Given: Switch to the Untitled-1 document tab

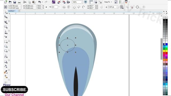Looking at the screenshot, I should click(12, 11).
